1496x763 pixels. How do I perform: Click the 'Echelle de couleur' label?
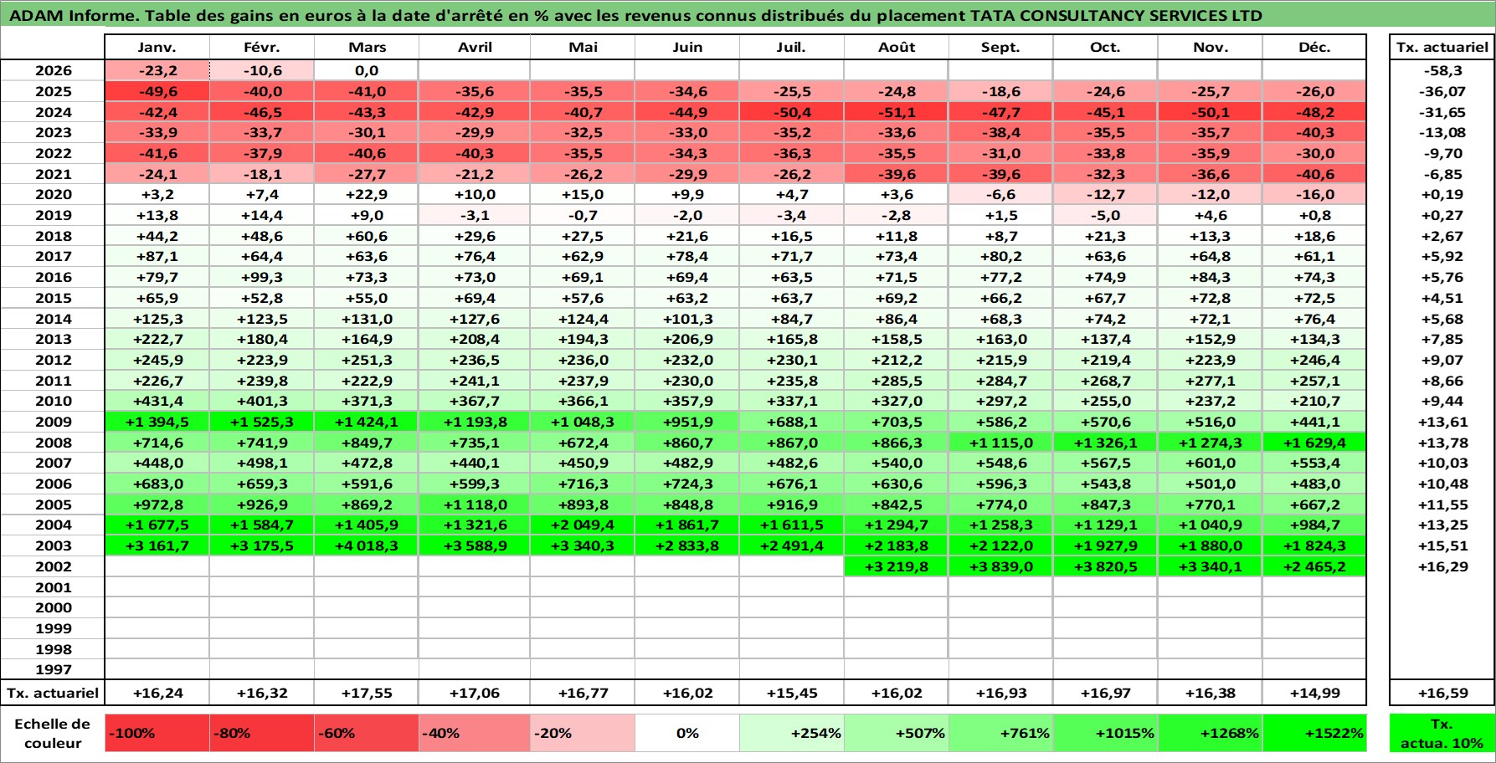pos(53,733)
